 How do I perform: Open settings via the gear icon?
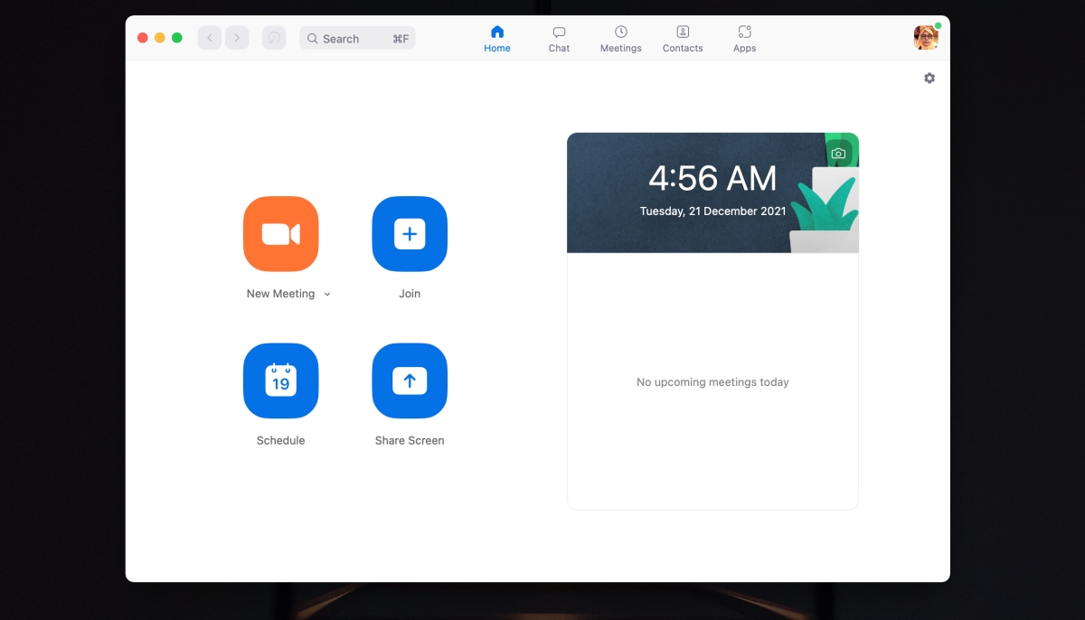click(x=929, y=79)
